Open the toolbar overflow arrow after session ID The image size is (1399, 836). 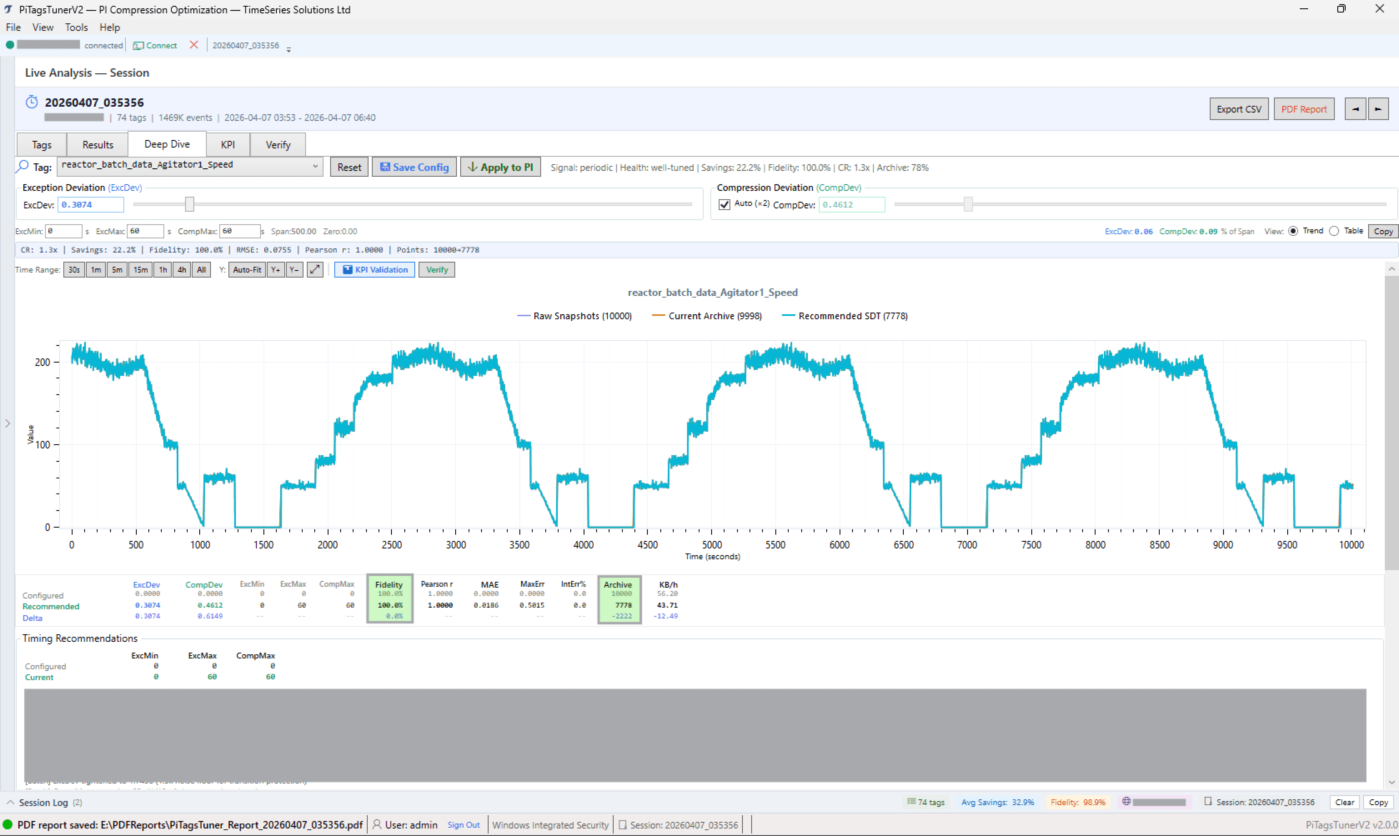288,50
